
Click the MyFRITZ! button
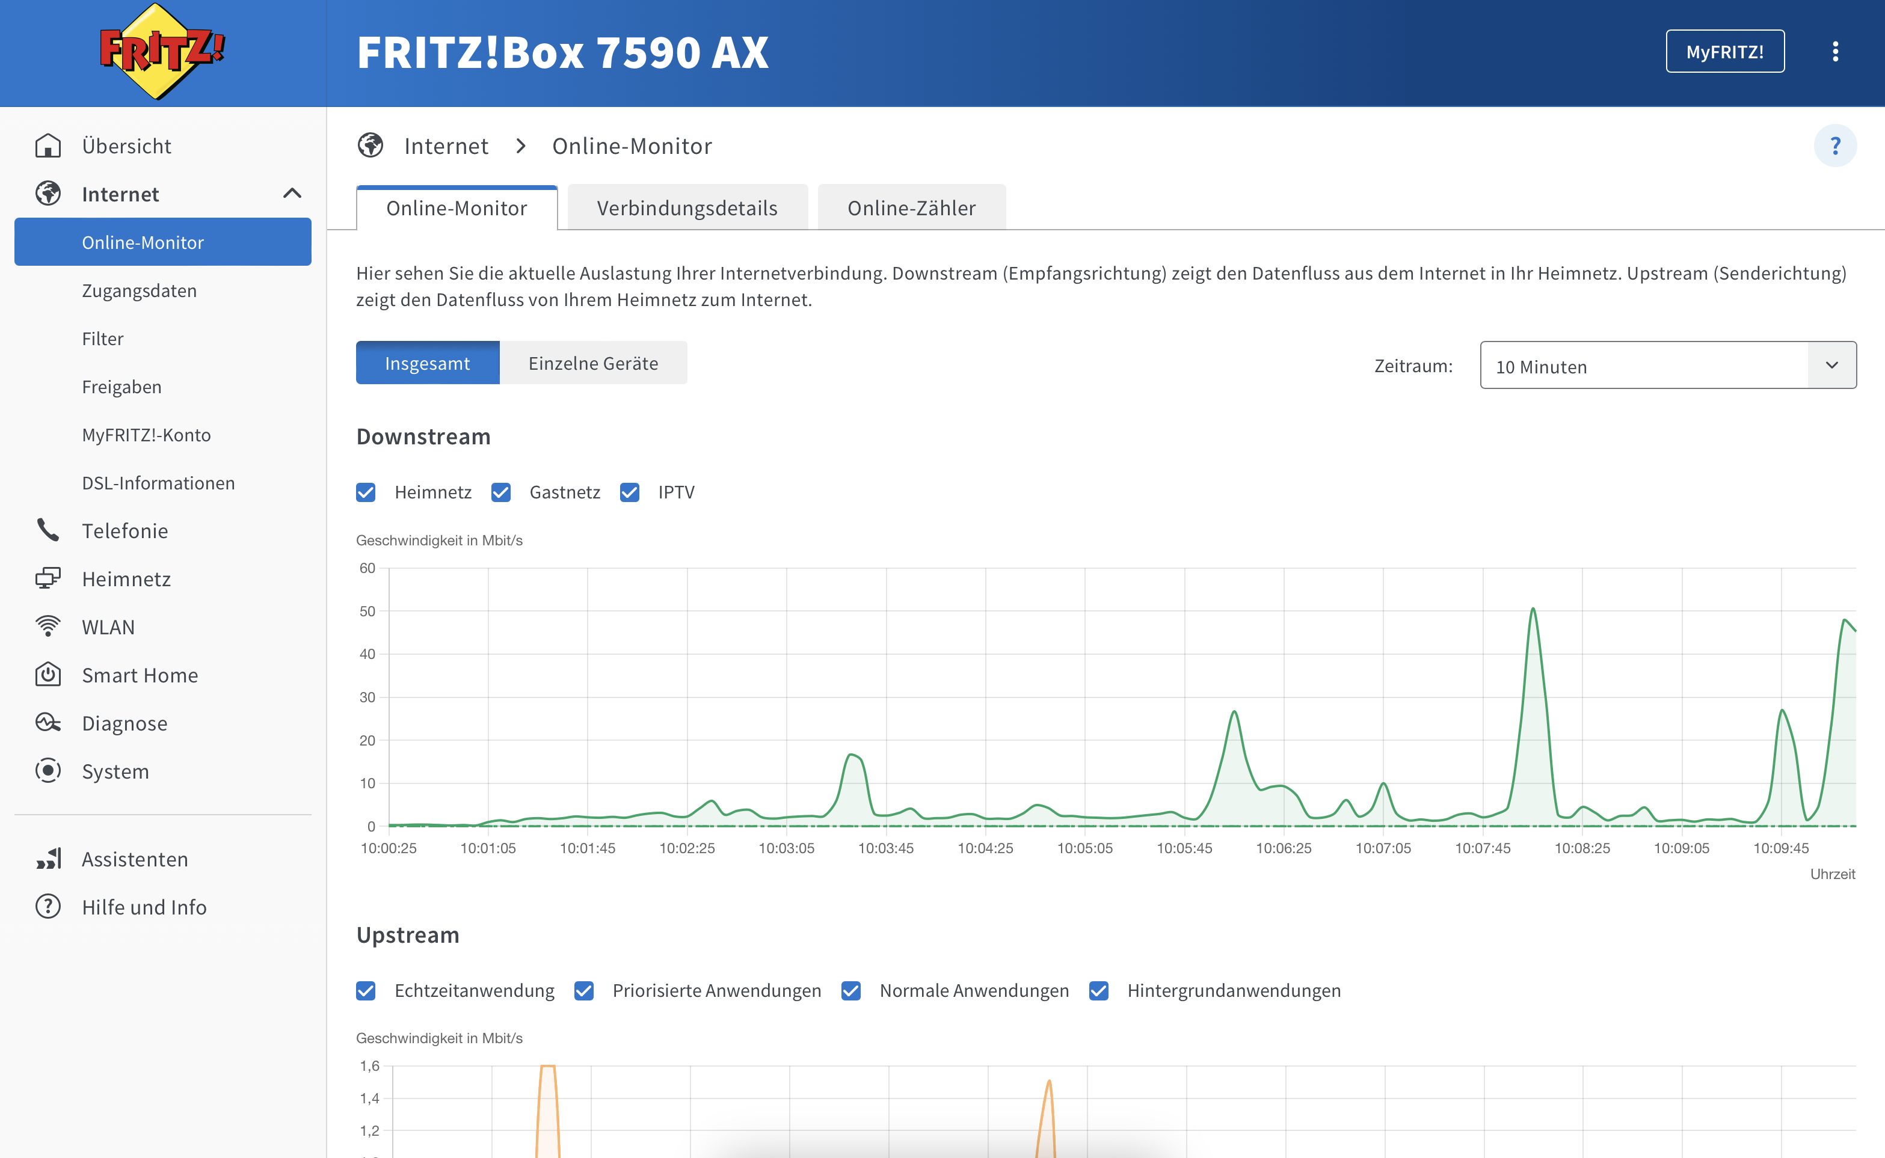coord(1724,51)
